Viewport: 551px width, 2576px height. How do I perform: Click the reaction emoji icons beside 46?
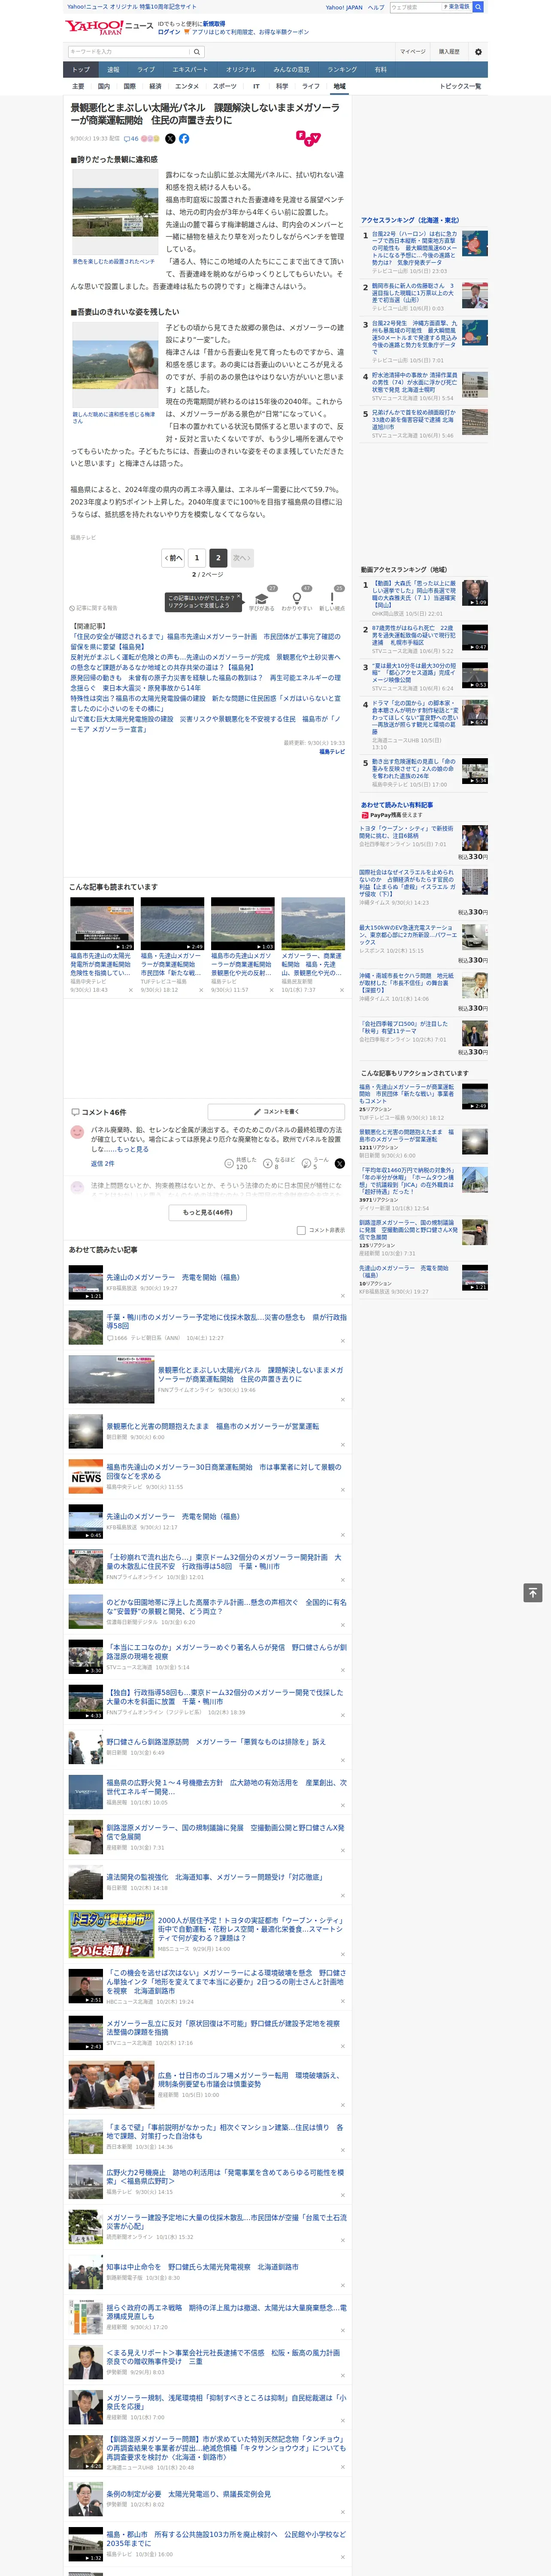point(150,139)
